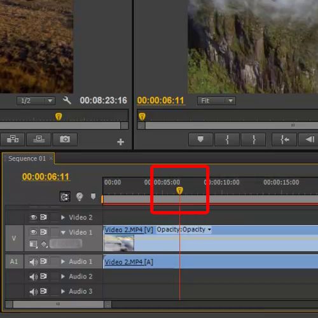The image size is (318, 318).
Task: Click the Mark In bracket button
Action: 227,139
